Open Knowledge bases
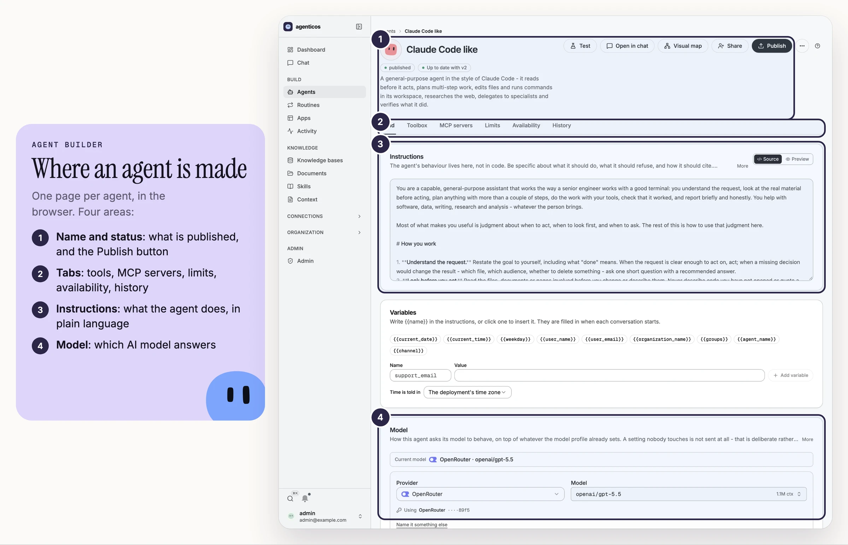The image size is (848, 545). (324, 160)
